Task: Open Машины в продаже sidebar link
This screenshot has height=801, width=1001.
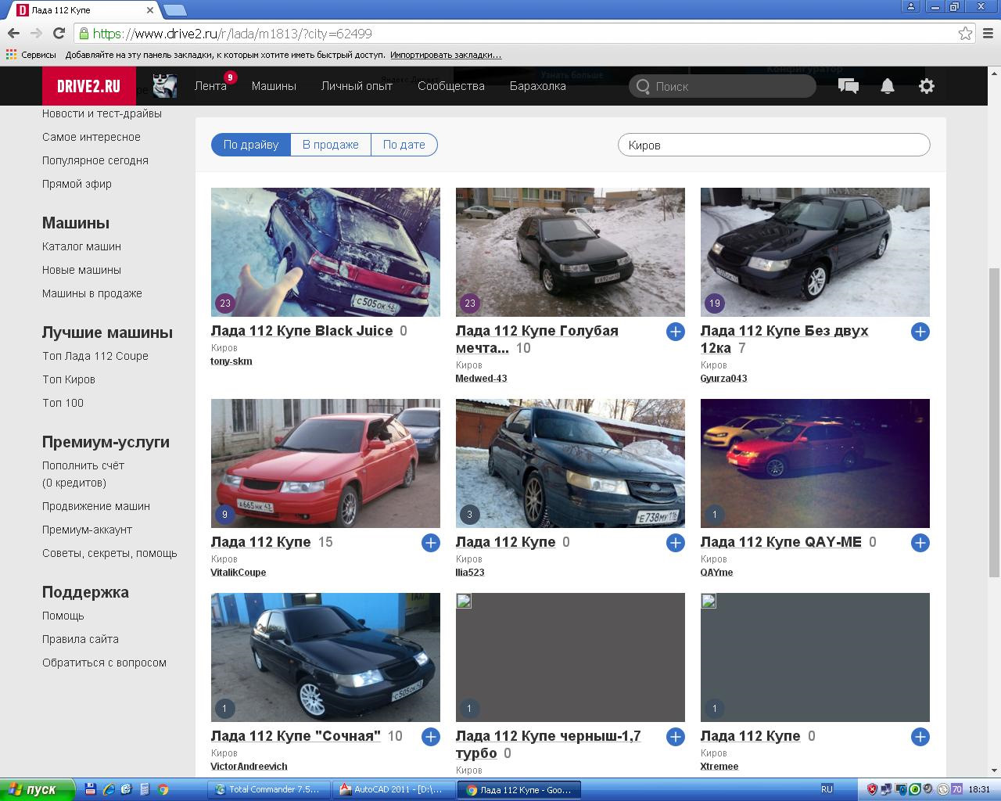Action: point(92,293)
